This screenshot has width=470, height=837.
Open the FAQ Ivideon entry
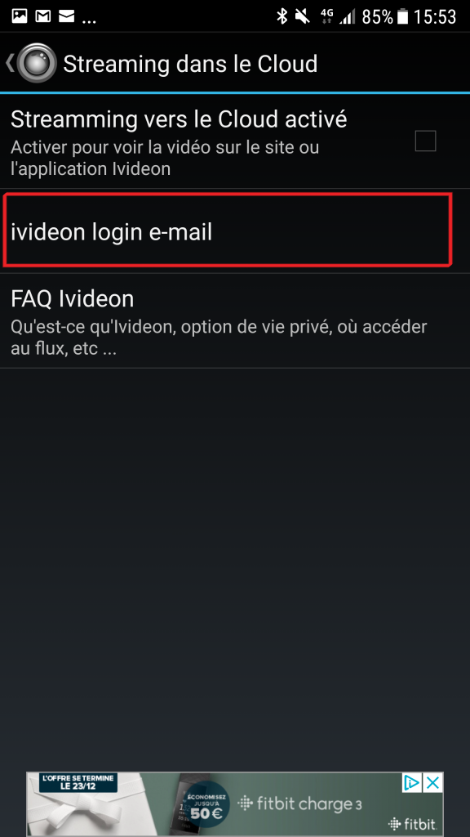pos(235,320)
